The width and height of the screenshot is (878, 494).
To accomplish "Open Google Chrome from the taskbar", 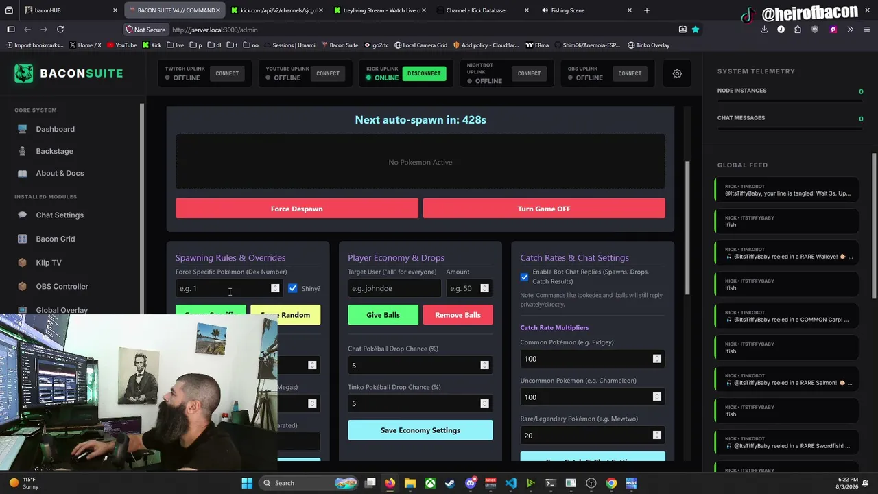I will coord(611,483).
